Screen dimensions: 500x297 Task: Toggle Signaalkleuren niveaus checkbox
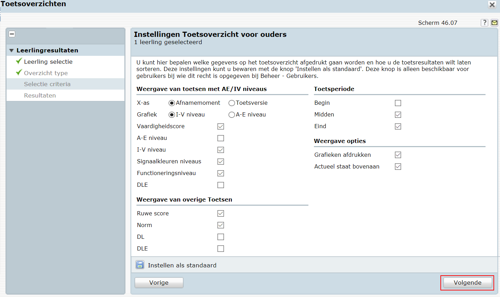click(221, 162)
